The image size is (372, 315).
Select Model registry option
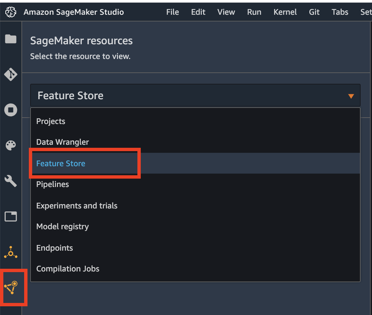[195, 227]
